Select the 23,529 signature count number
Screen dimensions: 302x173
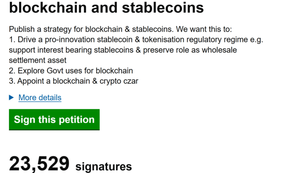click(39, 164)
